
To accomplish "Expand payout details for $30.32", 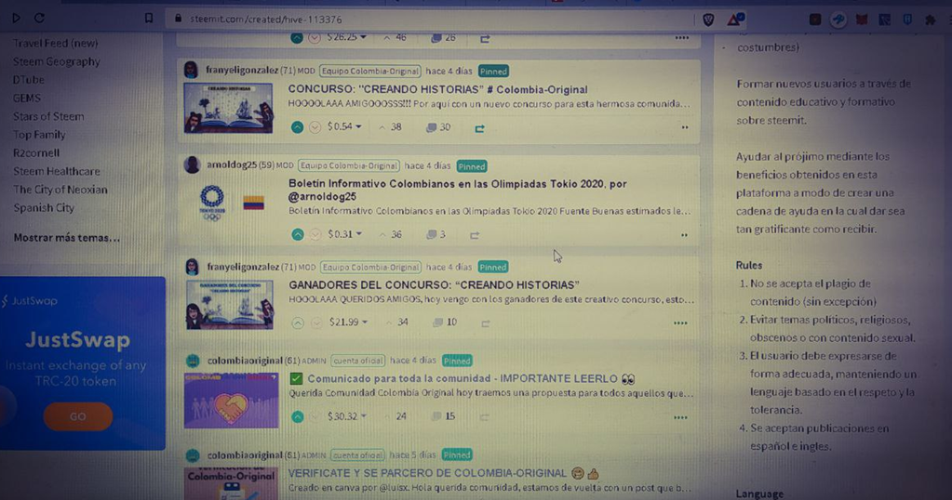I will [347, 416].
